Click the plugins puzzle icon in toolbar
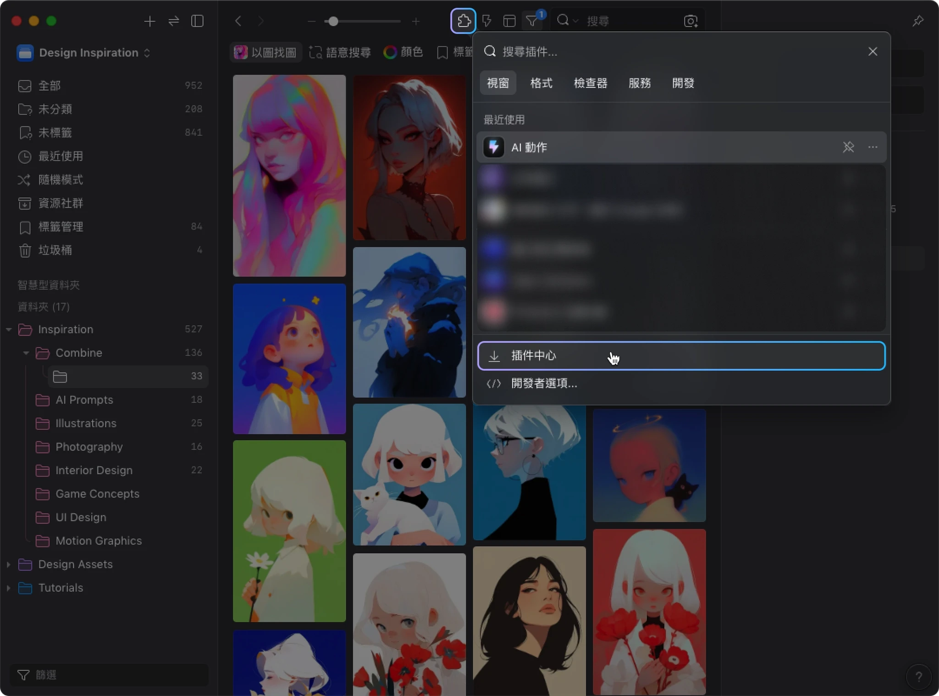Screen dimensions: 939x696 pos(463,21)
